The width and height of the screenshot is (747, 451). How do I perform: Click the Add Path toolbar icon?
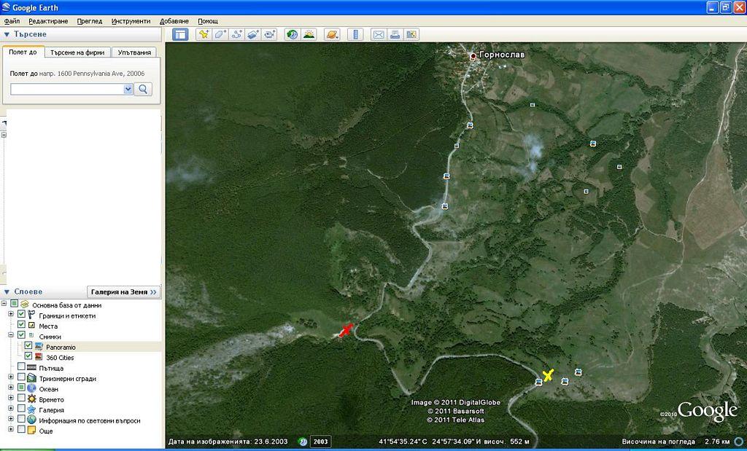(236, 34)
